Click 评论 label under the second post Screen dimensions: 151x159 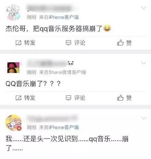pos(80,98)
